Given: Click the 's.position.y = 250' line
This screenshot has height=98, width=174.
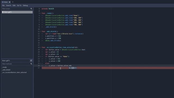Looking at the screenshot, I should (x=53, y=38).
